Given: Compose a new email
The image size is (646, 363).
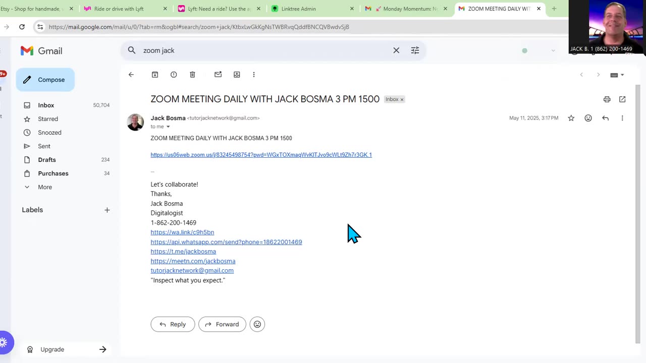Looking at the screenshot, I should (45, 80).
